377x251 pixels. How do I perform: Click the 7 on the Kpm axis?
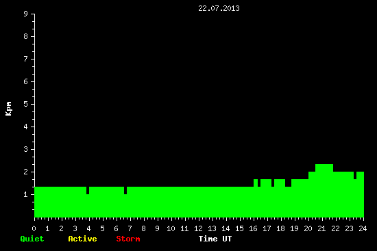(25, 59)
